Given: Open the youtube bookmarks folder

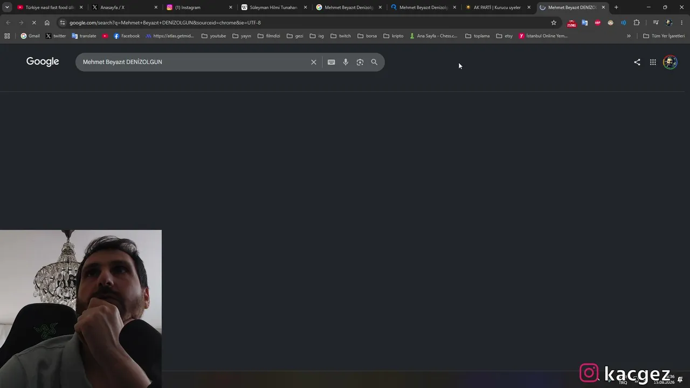Looking at the screenshot, I should point(213,36).
